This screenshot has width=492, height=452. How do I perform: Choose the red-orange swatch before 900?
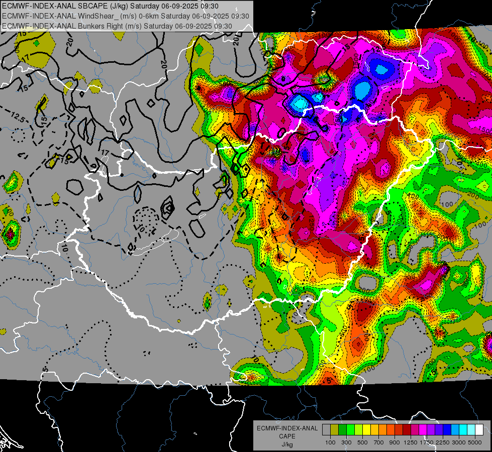tap(391, 430)
